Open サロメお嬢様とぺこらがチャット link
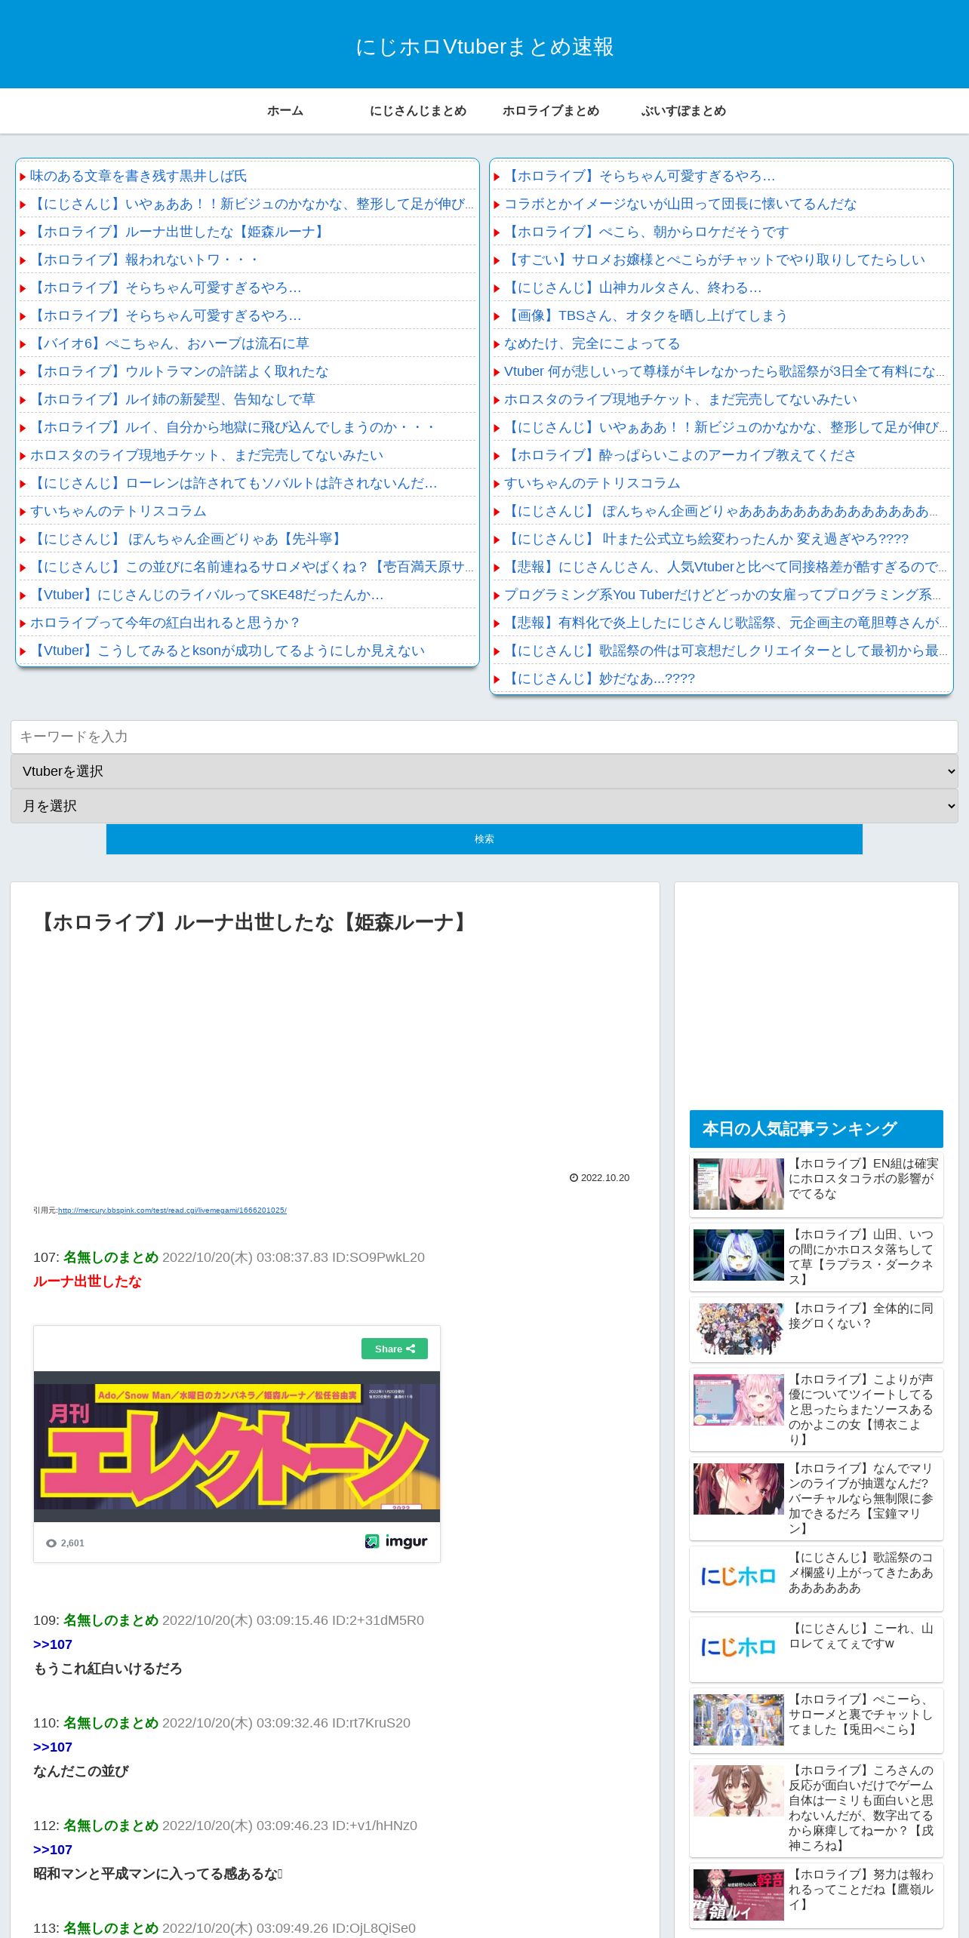This screenshot has width=969, height=1938. tap(715, 260)
